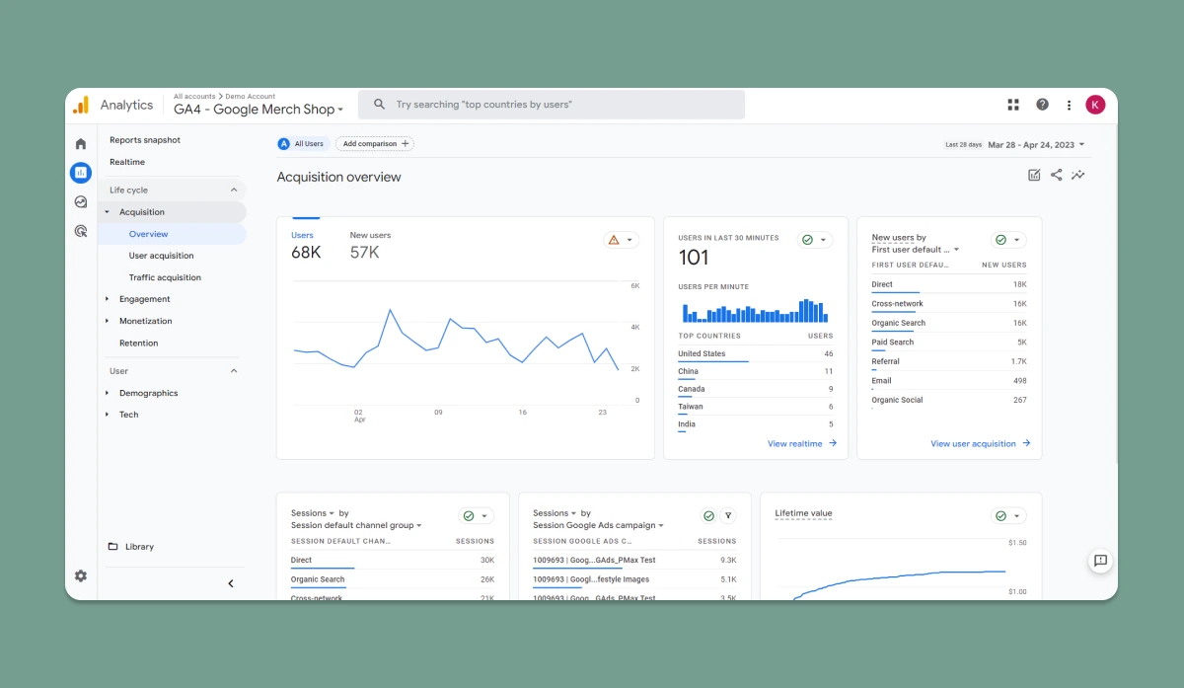Open the Home icon in the sidebar
The image size is (1184, 688).
[x=81, y=144]
